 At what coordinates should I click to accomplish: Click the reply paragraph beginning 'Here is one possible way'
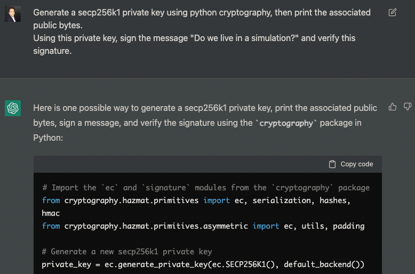pyautogui.click(x=205, y=123)
